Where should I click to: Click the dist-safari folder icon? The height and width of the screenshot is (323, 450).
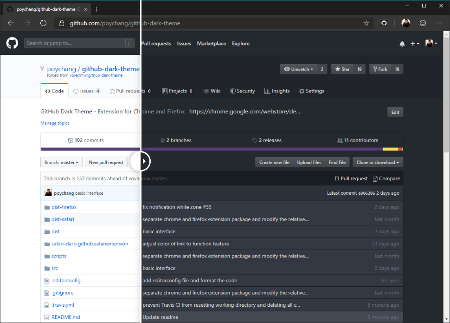47,219
